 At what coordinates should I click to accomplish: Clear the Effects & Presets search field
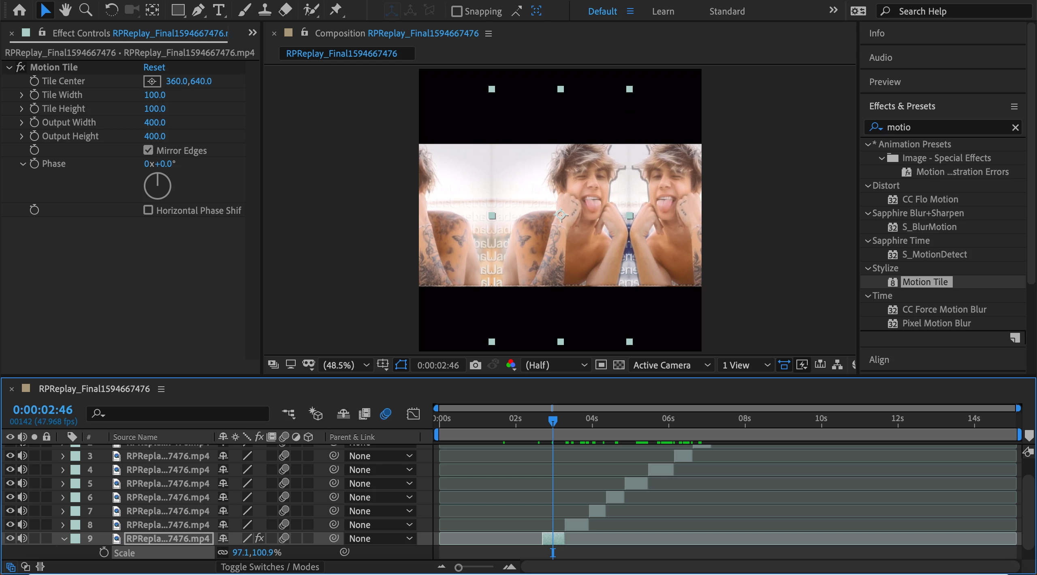pos(1015,128)
